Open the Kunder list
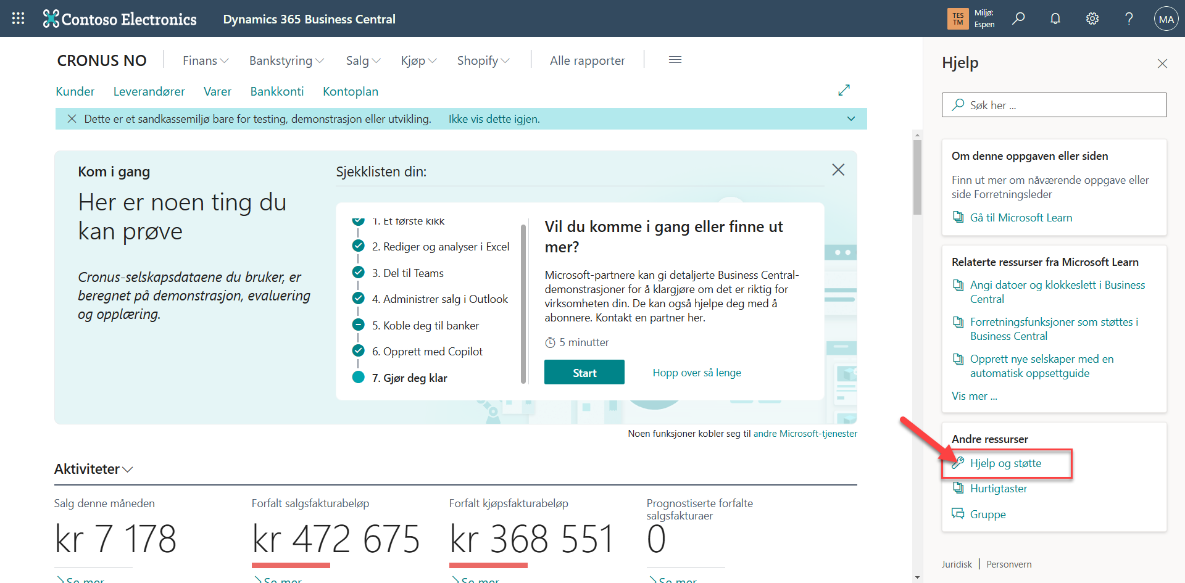Image resolution: width=1185 pixels, height=583 pixels. (75, 91)
